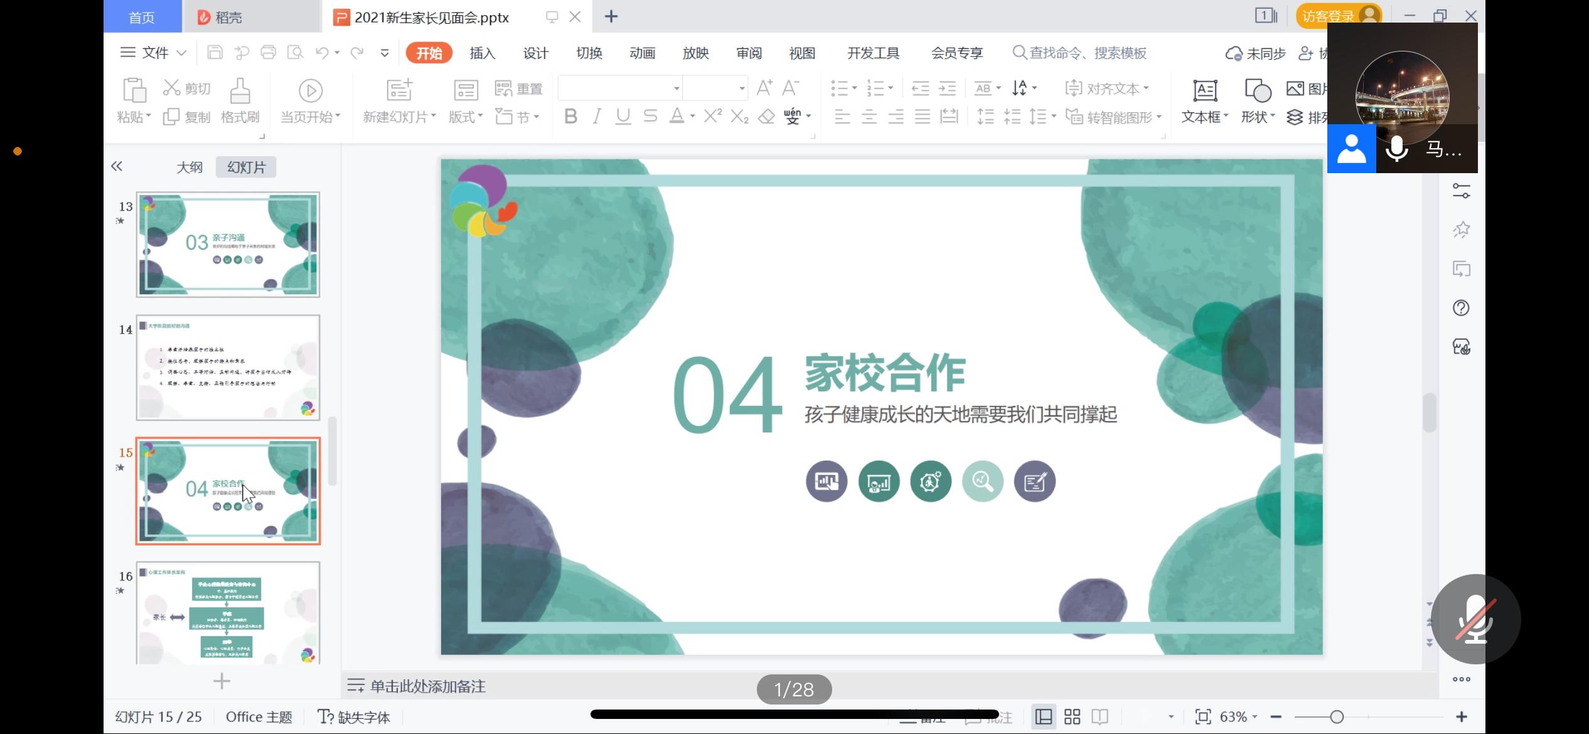This screenshot has width=1589, height=734.
Task: Click 单击此处添加备注 notes area
Action: point(427,686)
